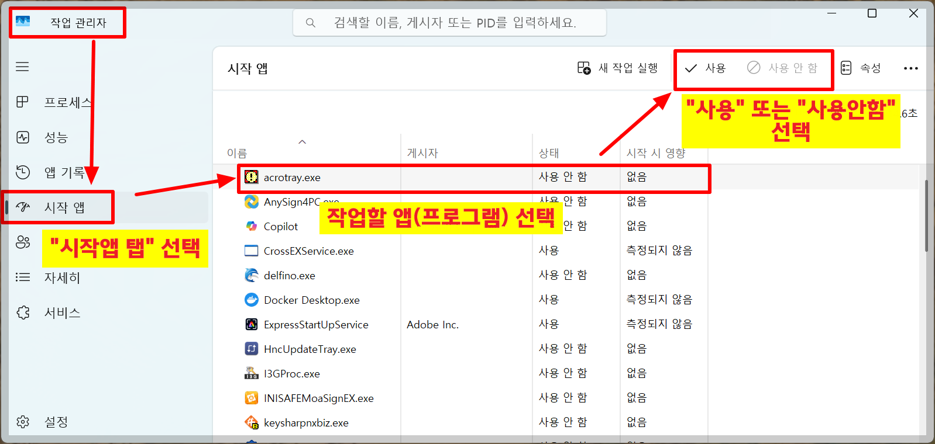Select the acrotray.exe name text
This screenshot has width=935, height=444.
pos(292,178)
